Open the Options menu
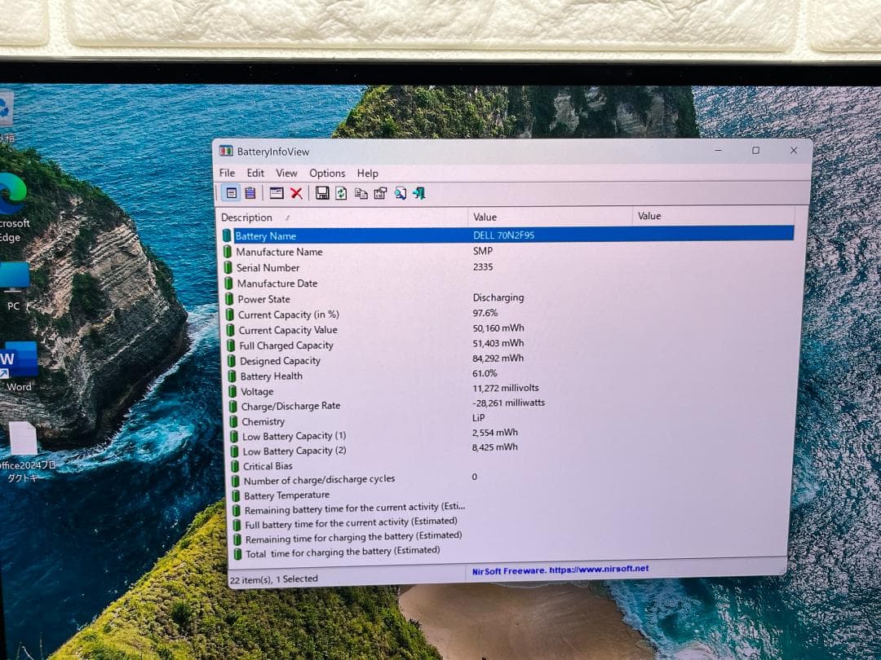The width and height of the screenshot is (881, 660). pos(327,173)
